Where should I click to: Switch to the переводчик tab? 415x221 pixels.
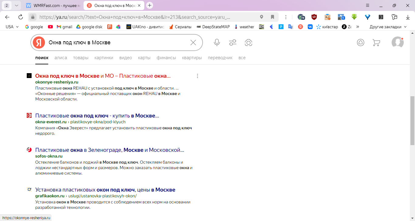[220, 58]
